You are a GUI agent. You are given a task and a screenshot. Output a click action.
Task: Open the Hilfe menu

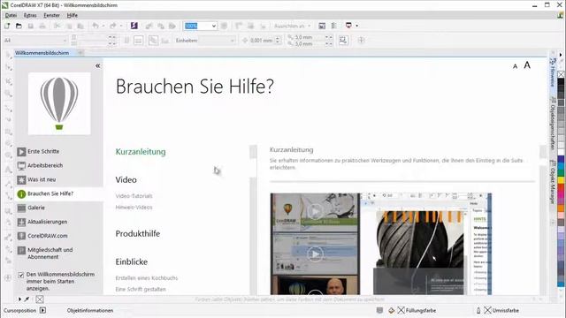(x=73, y=15)
